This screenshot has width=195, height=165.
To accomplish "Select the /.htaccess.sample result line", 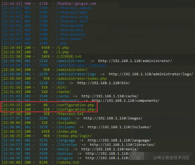I will [x=47, y=8].
